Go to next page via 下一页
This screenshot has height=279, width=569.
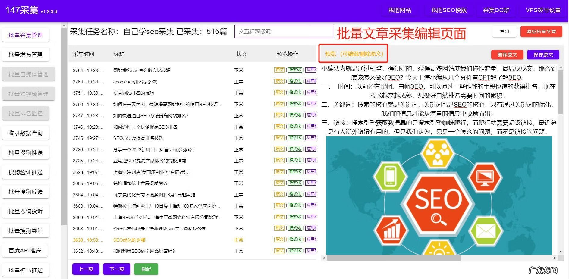click(x=116, y=269)
